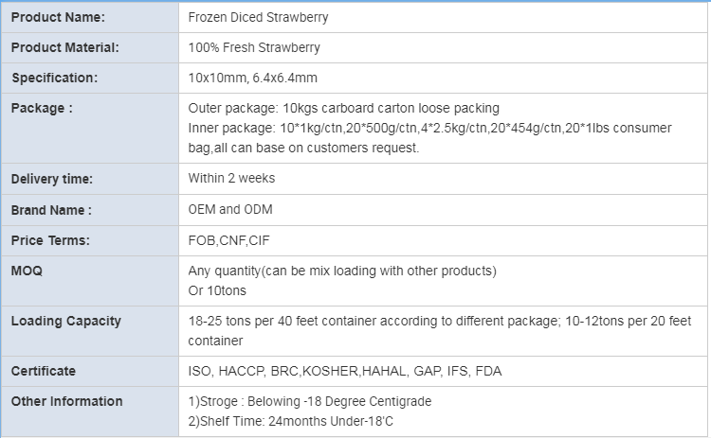
Task: Click the Product Material label
Action: tap(64, 47)
